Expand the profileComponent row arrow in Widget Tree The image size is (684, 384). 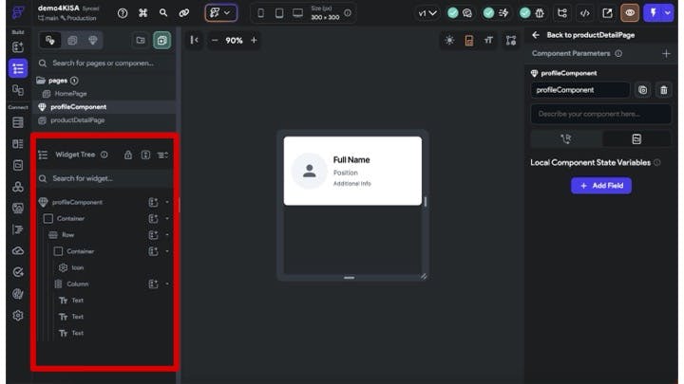click(167, 202)
